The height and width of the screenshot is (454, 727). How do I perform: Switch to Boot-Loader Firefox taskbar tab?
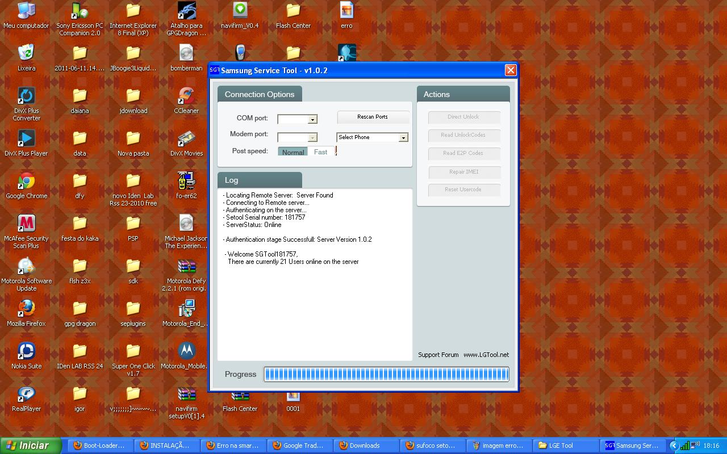(x=101, y=445)
